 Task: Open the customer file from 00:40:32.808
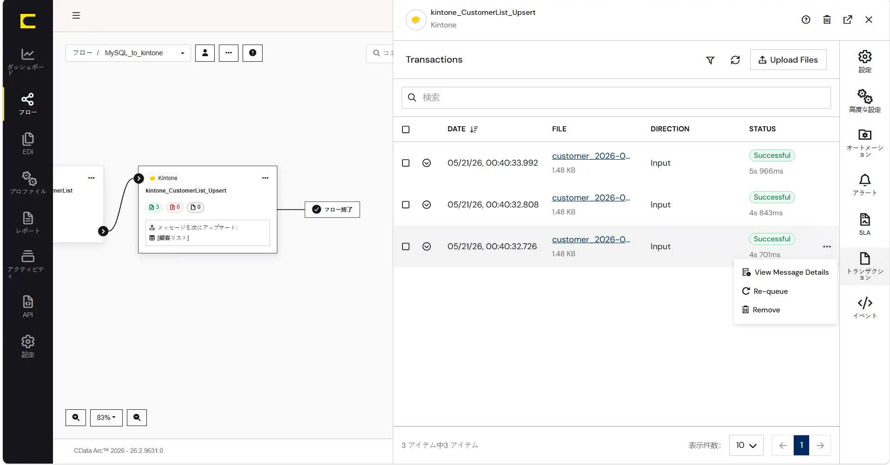tap(591, 198)
